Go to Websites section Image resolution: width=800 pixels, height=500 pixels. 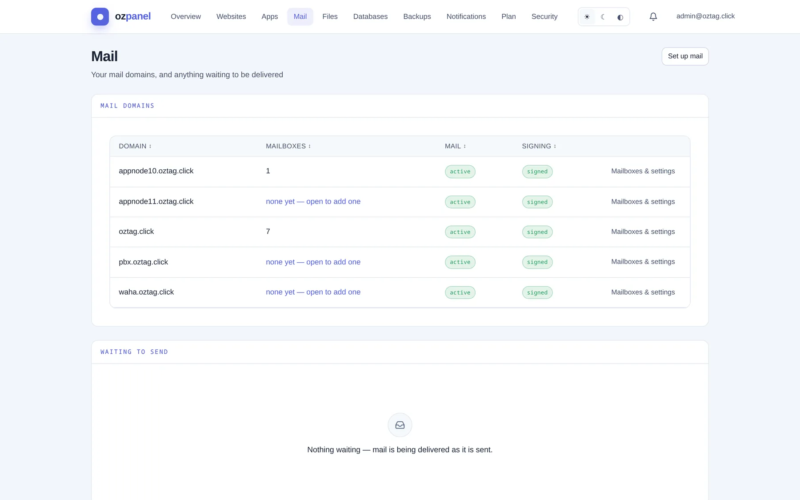(231, 16)
